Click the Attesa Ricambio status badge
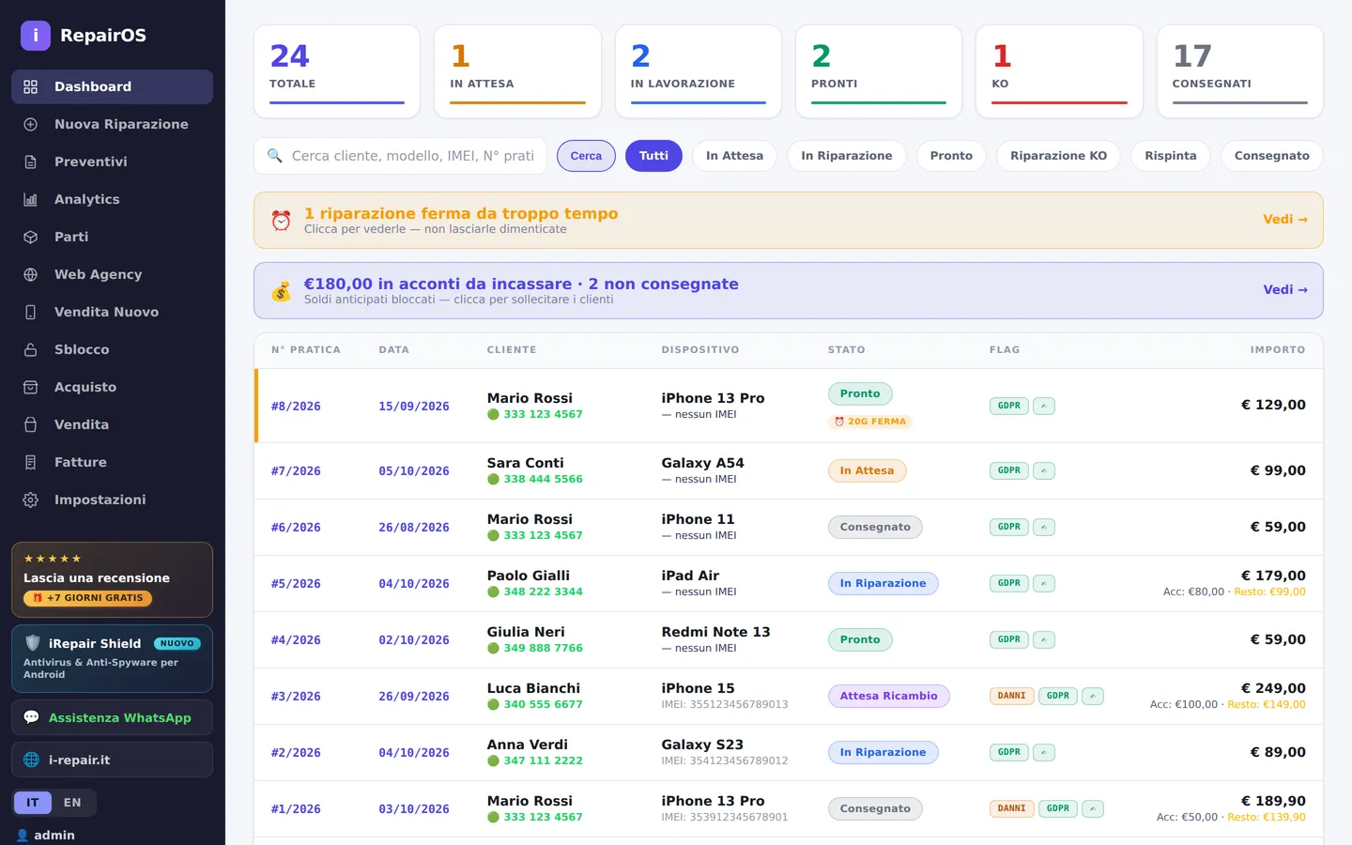Screen dimensions: 1352x845 (888, 696)
